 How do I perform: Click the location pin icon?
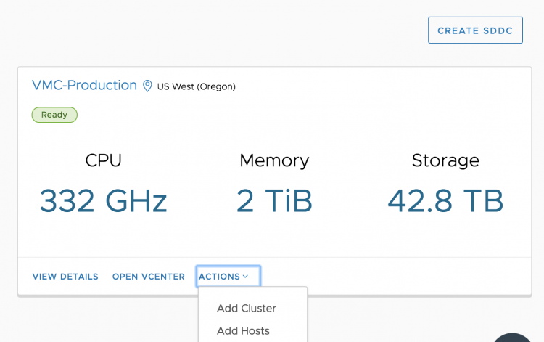click(x=147, y=86)
